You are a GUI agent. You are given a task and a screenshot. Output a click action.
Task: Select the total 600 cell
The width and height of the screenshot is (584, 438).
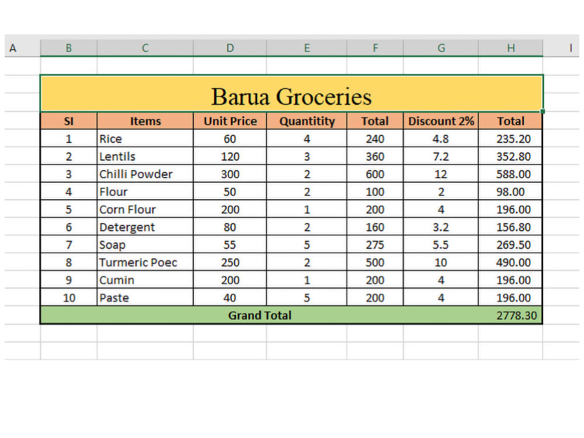[375, 174]
